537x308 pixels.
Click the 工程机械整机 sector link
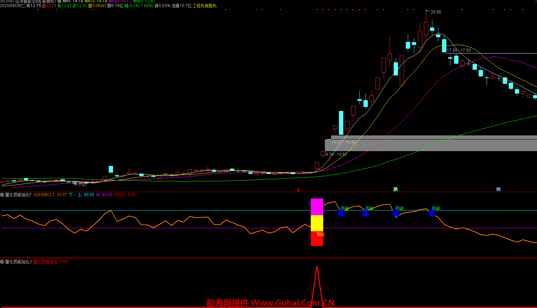[204, 6]
